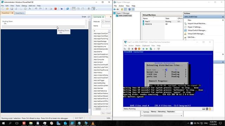Show script pane on right layout icon

78,9
